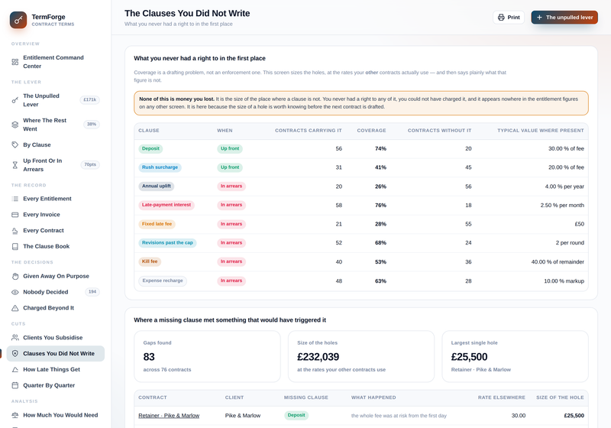Click the Annual uplift clause tag
The width and height of the screenshot is (611, 428).
pos(157,186)
